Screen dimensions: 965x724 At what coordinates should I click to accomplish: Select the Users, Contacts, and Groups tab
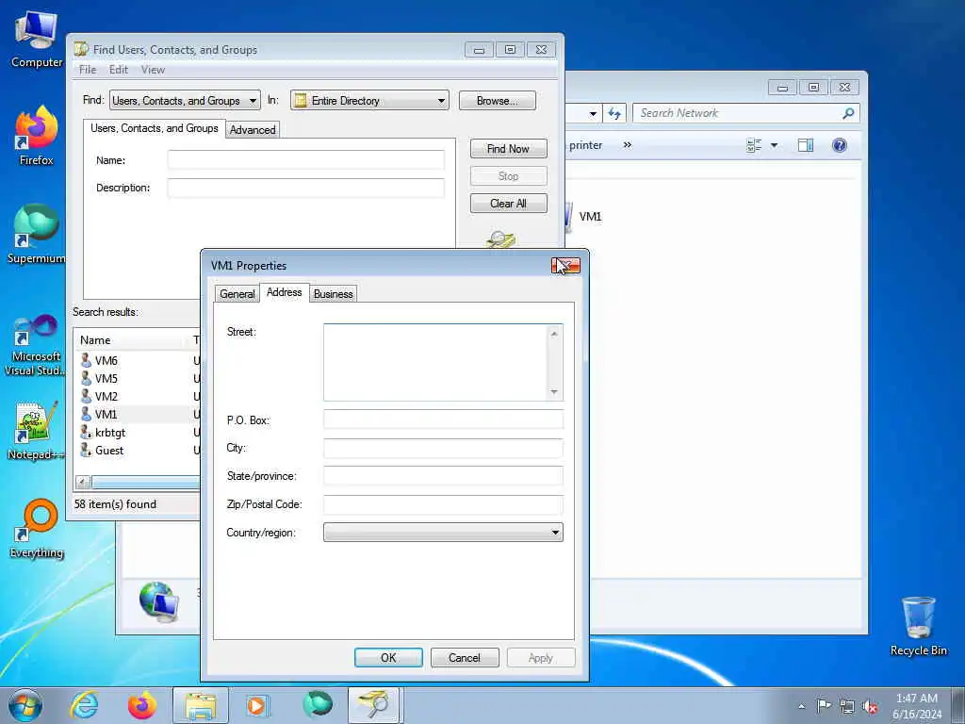155,128
